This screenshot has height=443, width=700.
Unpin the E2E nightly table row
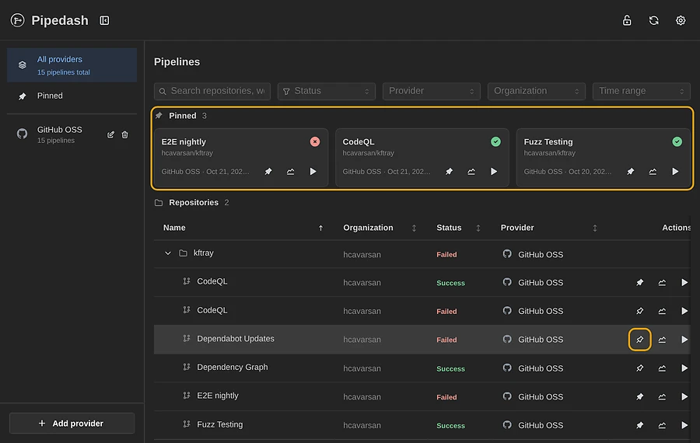point(640,396)
